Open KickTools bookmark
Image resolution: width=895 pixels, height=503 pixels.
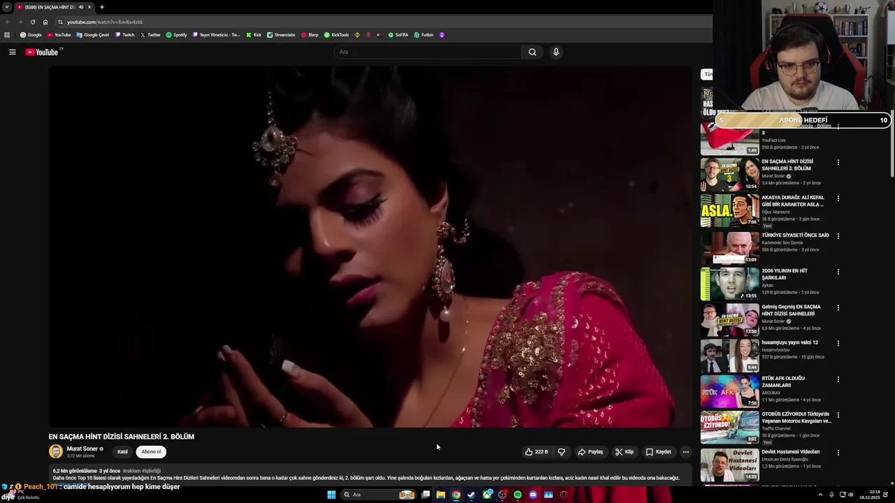(x=336, y=35)
